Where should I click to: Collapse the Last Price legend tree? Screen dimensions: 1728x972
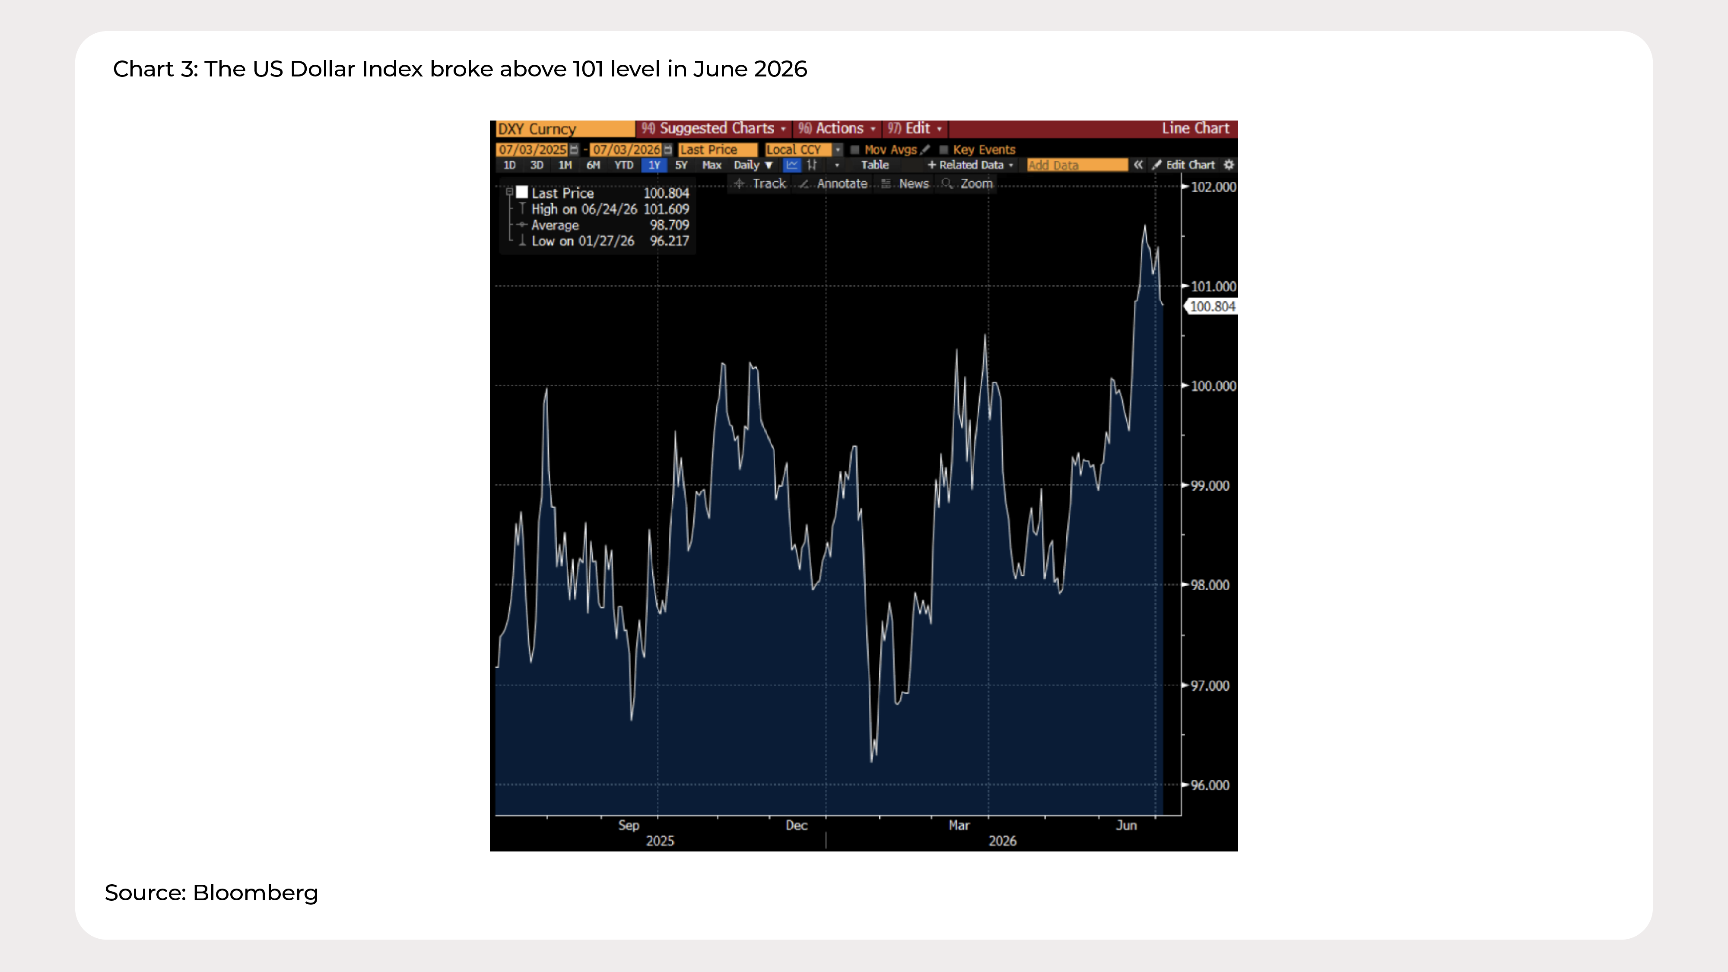point(509,192)
